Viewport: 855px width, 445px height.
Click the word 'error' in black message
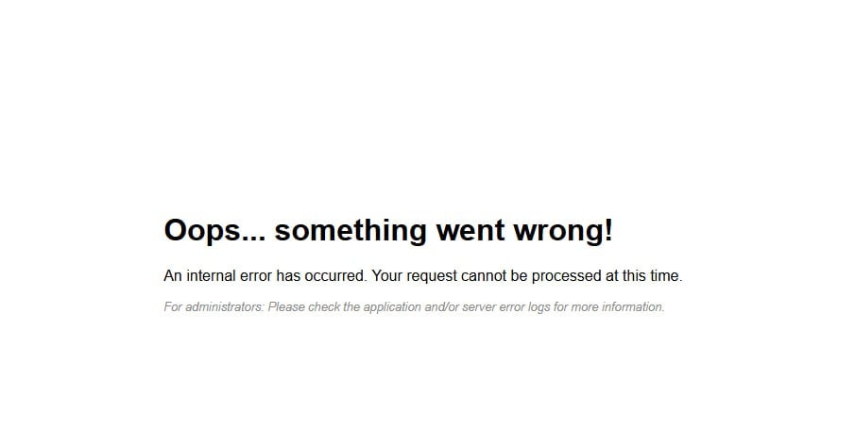tap(256, 276)
